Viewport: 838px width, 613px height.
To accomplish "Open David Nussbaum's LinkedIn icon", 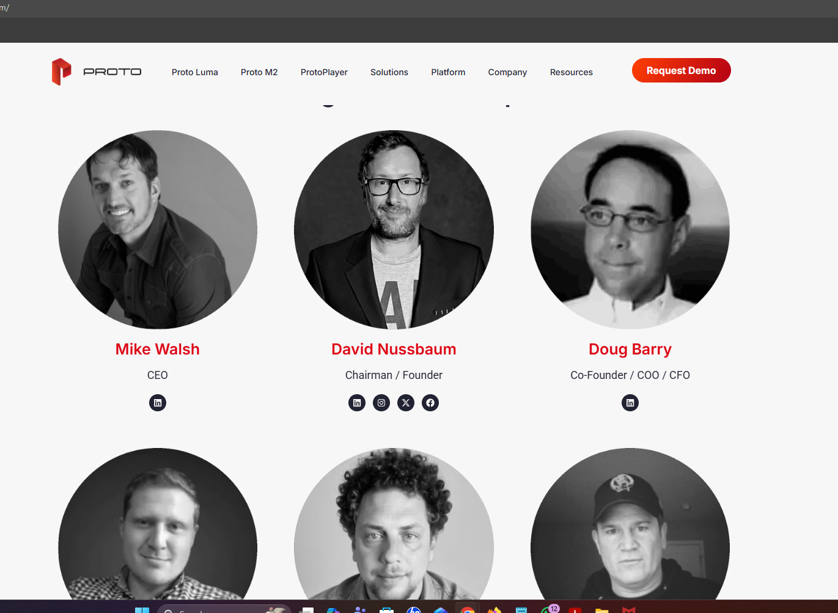I will click(x=357, y=403).
